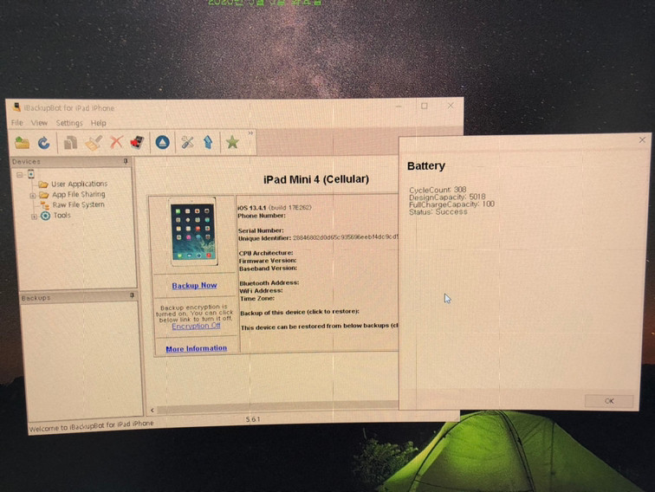
Task: Toggle the Encryption Off link
Action: tap(196, 326)
